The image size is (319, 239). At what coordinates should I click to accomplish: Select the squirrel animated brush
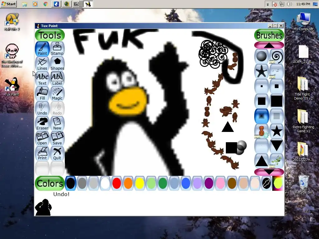click(x=262, y=131)
